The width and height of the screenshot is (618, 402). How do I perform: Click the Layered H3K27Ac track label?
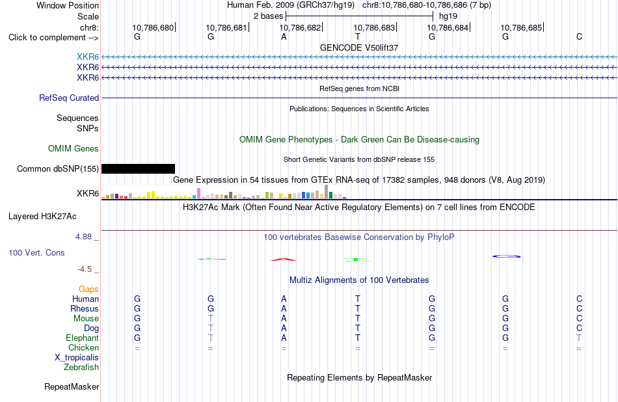(x=42, y=217)
